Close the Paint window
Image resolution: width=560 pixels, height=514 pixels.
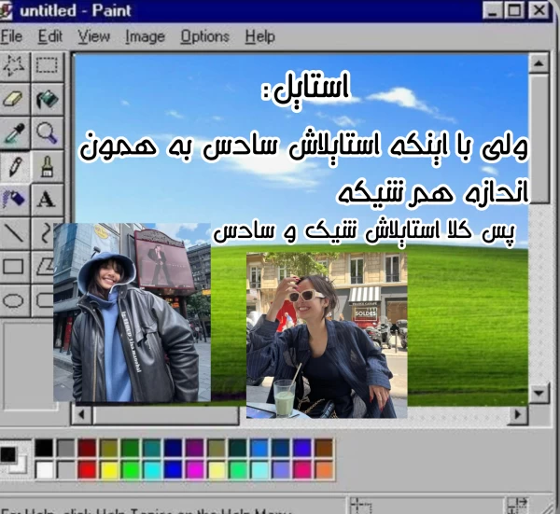(539, 10)
